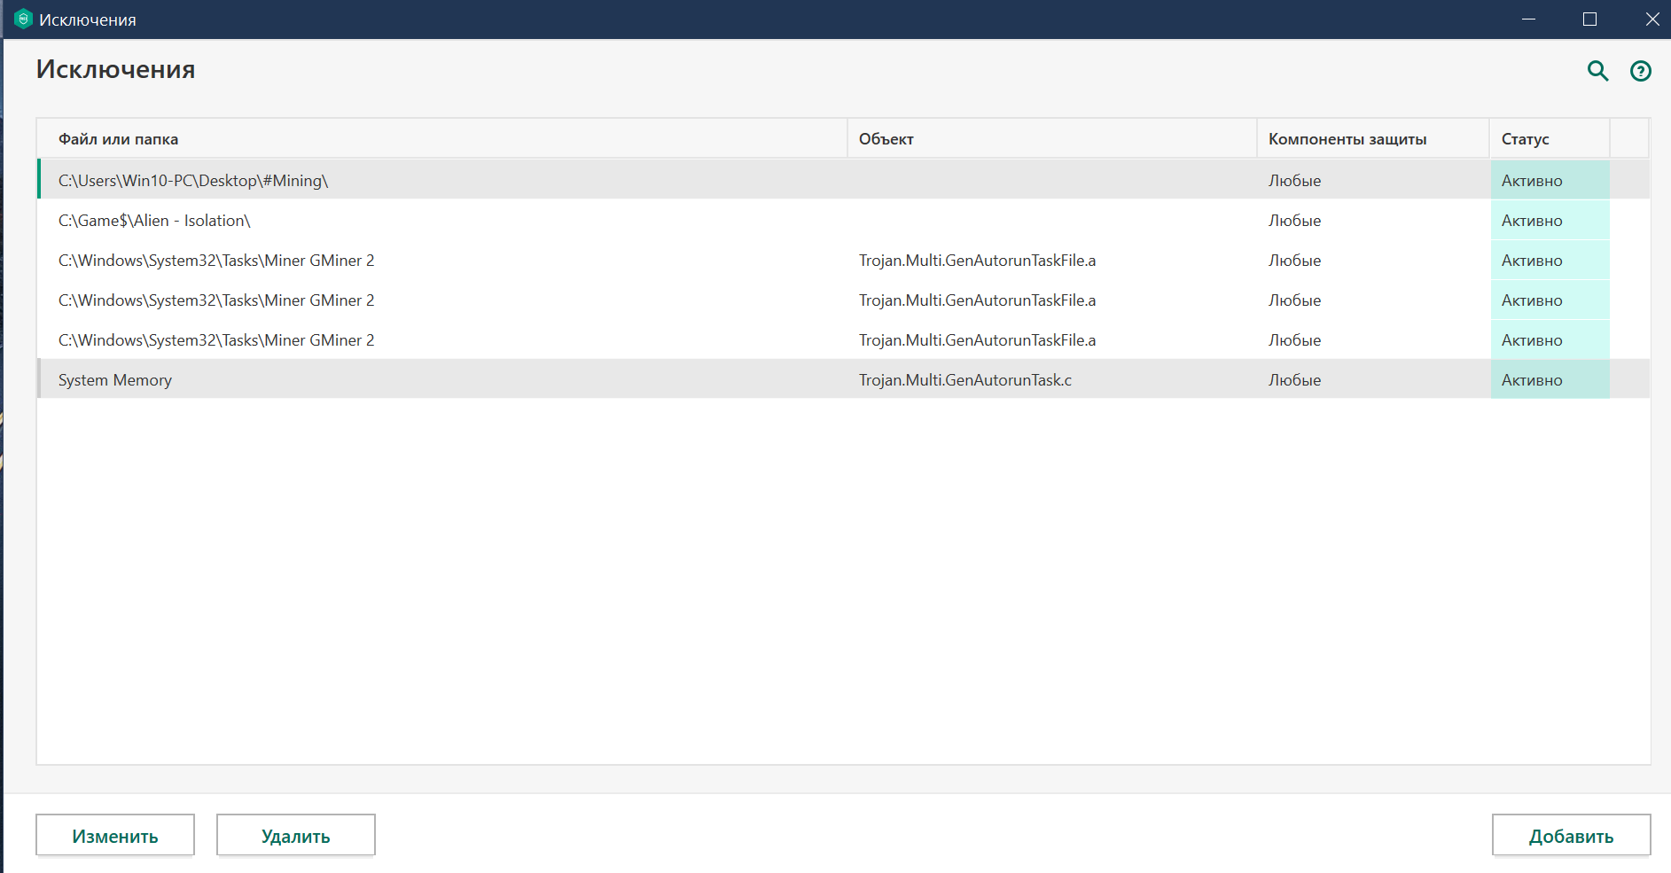The width and height of the screenshot is (1671, 873).
Task: Open help via the question mark icon
Action: [x=1641, y=71]
